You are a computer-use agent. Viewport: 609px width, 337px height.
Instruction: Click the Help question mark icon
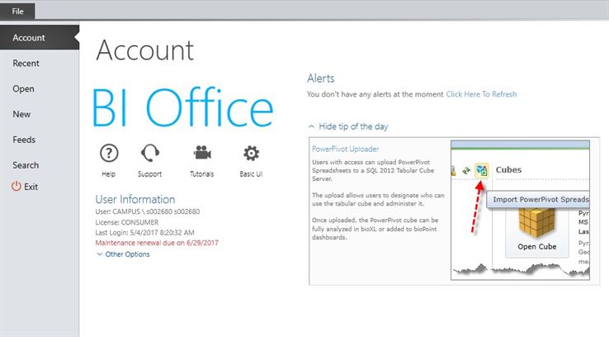109,154
